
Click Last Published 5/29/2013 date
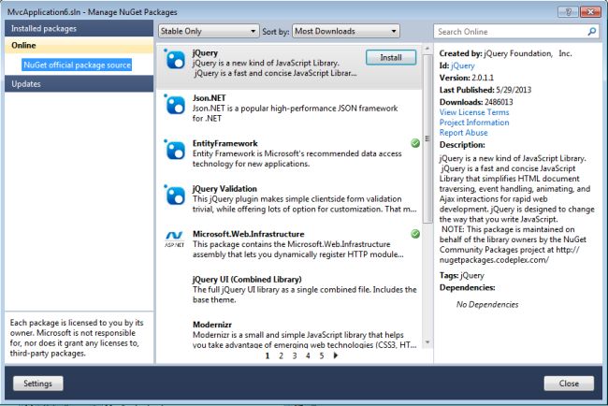tap(514, 90)
